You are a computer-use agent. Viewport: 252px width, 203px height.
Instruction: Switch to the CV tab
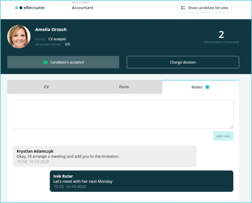[x=46, y=87]
